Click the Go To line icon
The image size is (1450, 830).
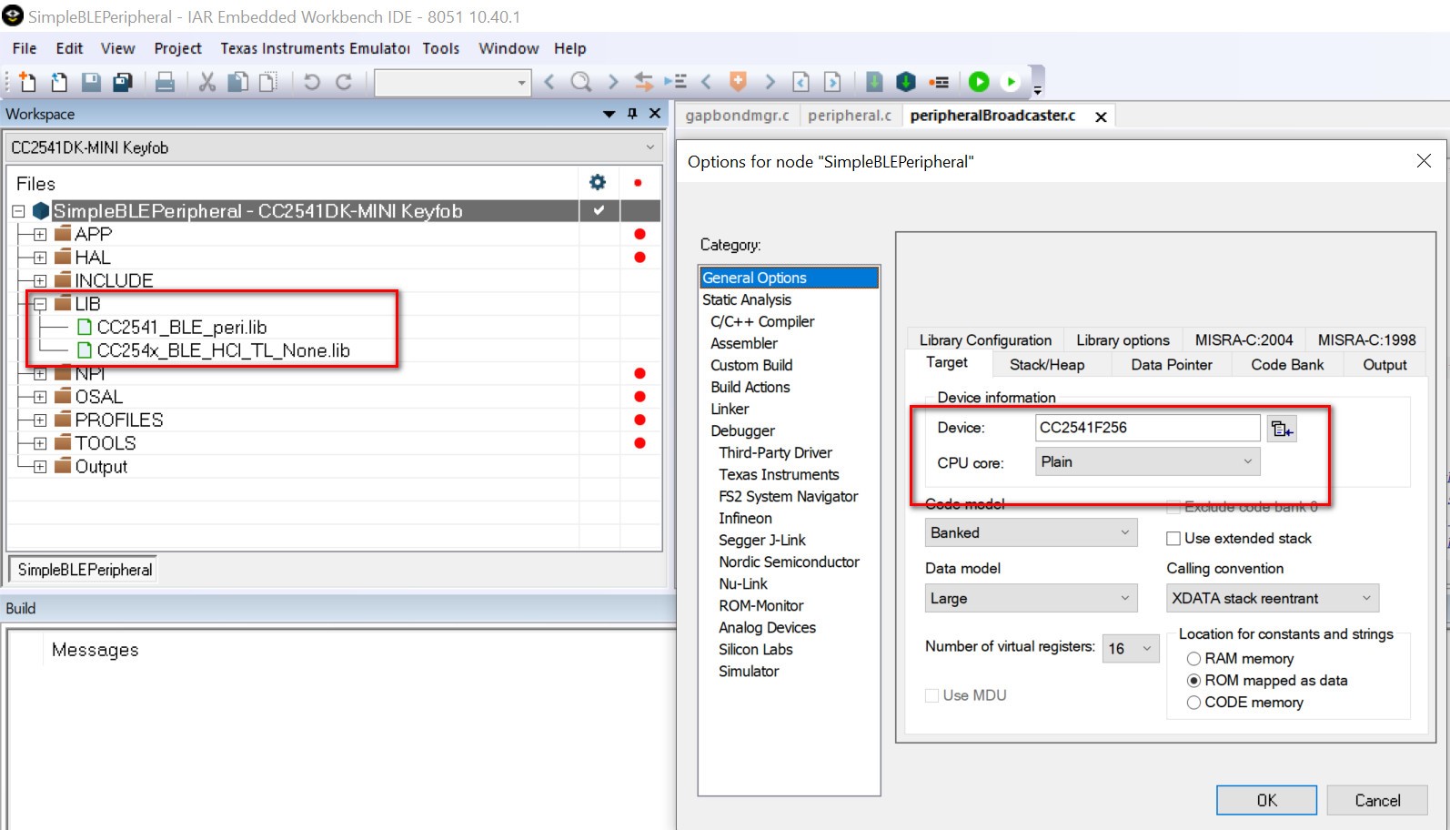pyautogui.click(x=675, y=82)
